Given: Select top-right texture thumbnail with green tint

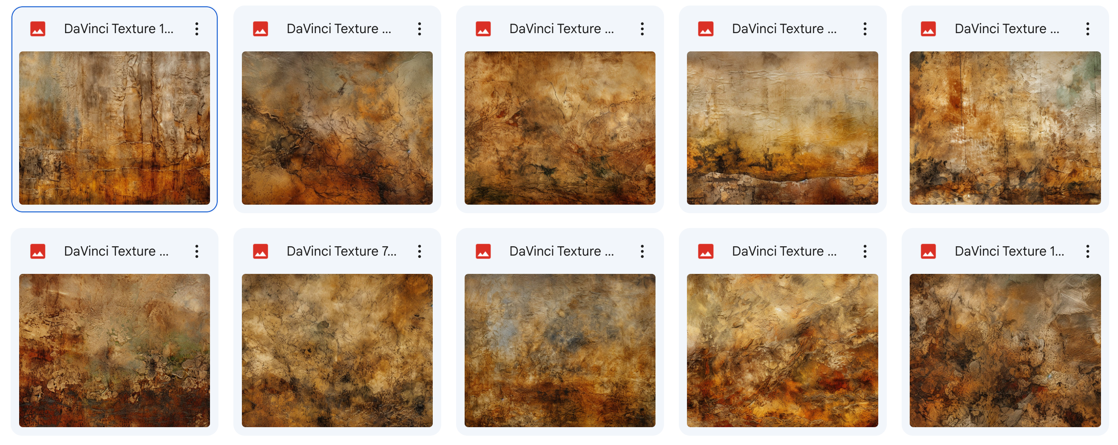Looking at the screenshot, I should (x=1005, y=128).
